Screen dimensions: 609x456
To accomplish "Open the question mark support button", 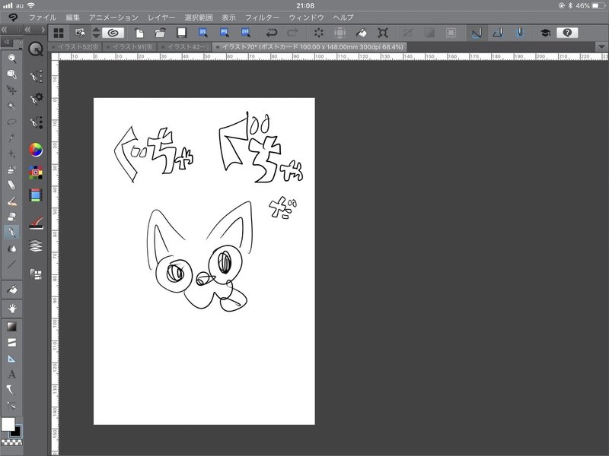I will [567, 33].
